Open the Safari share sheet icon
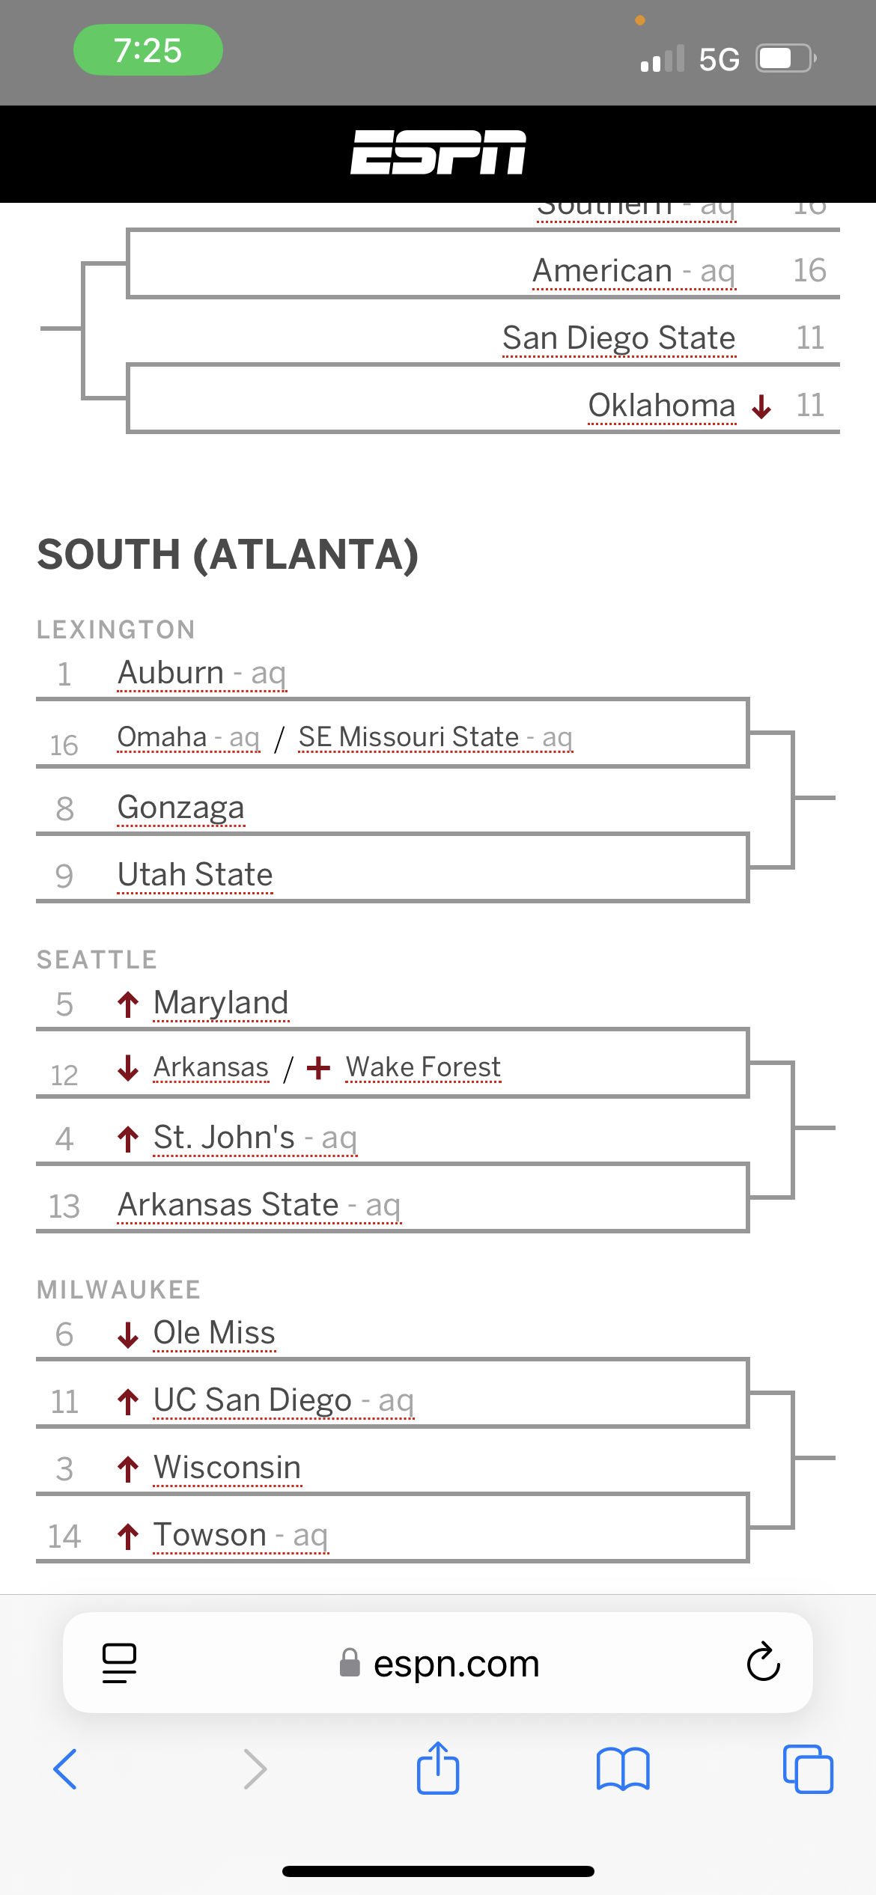The image size is (876, 1895). (x=438, y=1769)
